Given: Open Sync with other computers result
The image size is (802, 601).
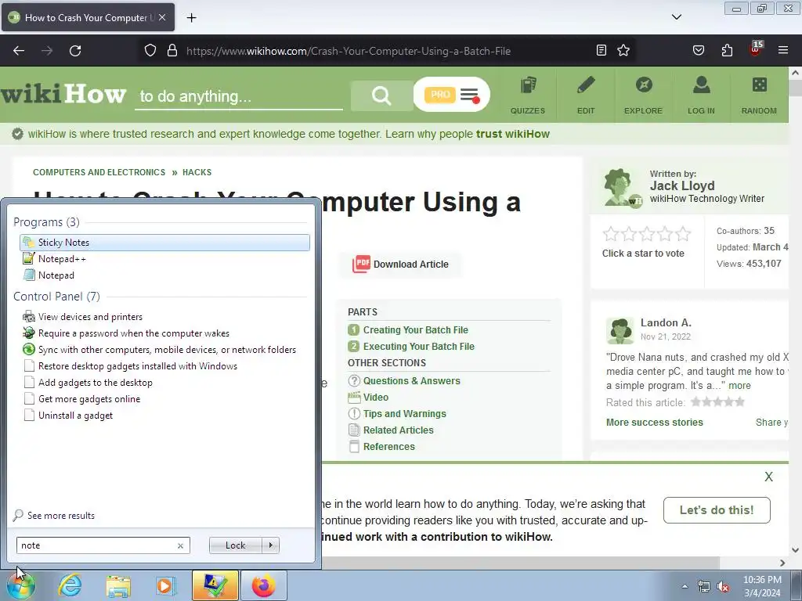Looking at the screenshot, I should pos(164,350).
